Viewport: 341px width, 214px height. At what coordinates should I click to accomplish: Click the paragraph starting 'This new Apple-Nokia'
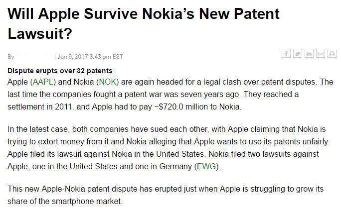pyautogui.click(x=166, y=195)
